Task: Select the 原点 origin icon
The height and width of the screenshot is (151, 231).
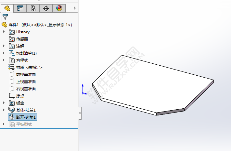Action: [x=12, y=96]
